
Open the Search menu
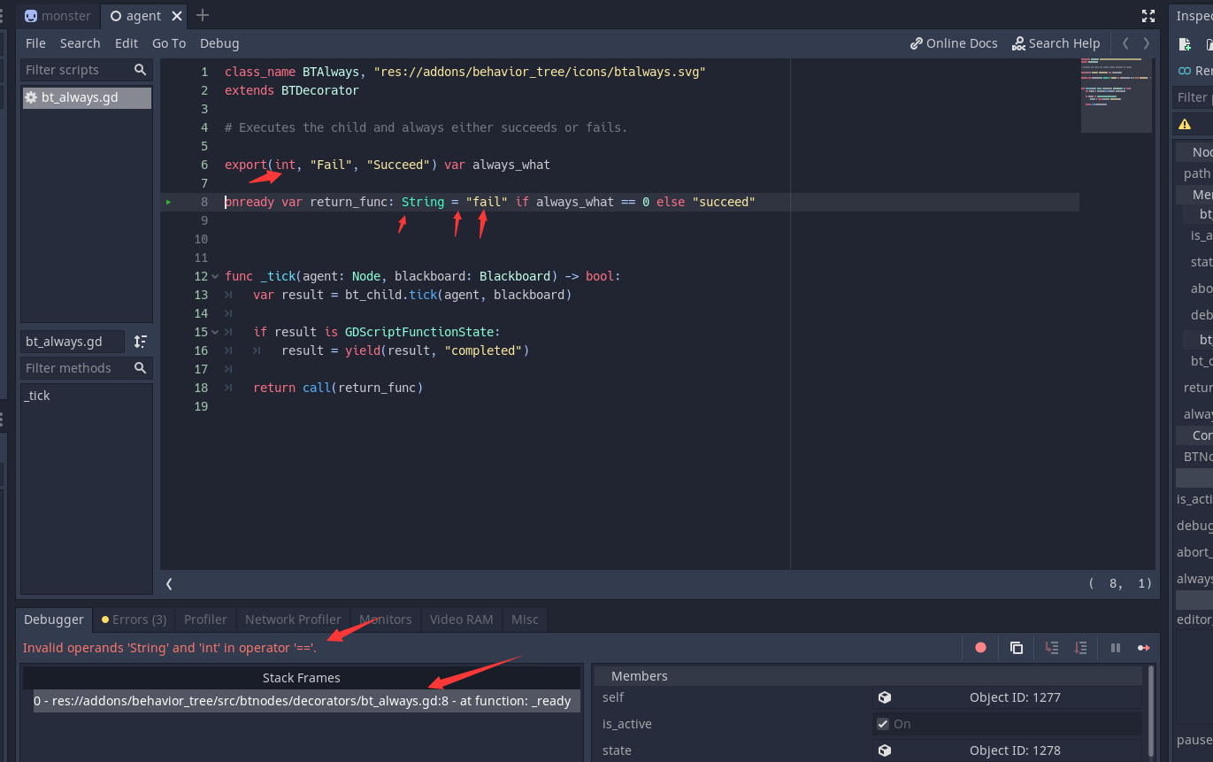point(80,43)
